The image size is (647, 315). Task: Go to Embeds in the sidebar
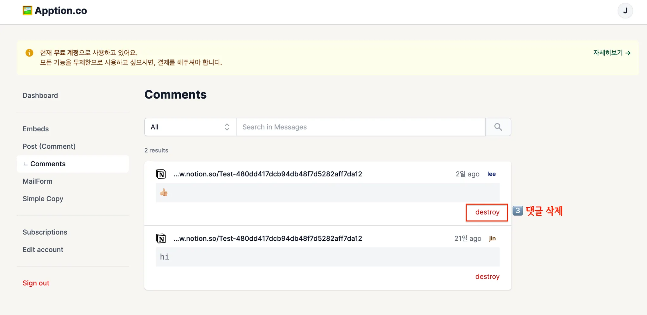(x=36, y=129)
